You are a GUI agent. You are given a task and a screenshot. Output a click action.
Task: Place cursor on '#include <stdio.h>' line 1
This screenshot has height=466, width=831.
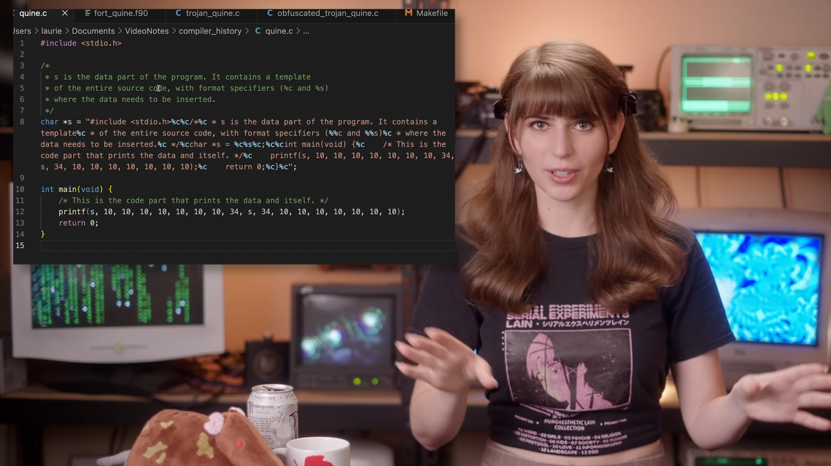(x=81, y=43)
